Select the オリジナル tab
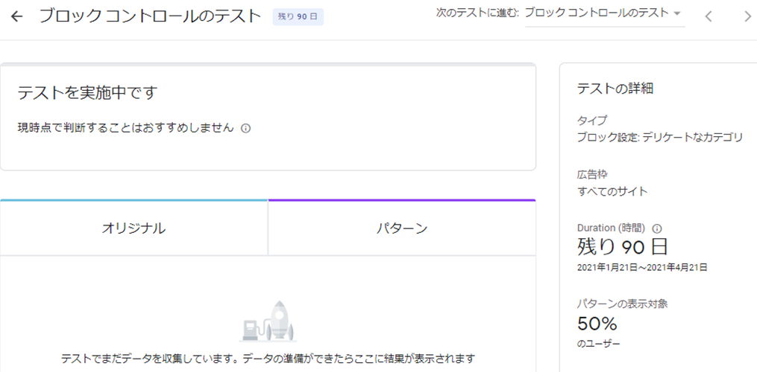Screen dimensions: 757x372 pyautogui.click(x=134, y=228)
